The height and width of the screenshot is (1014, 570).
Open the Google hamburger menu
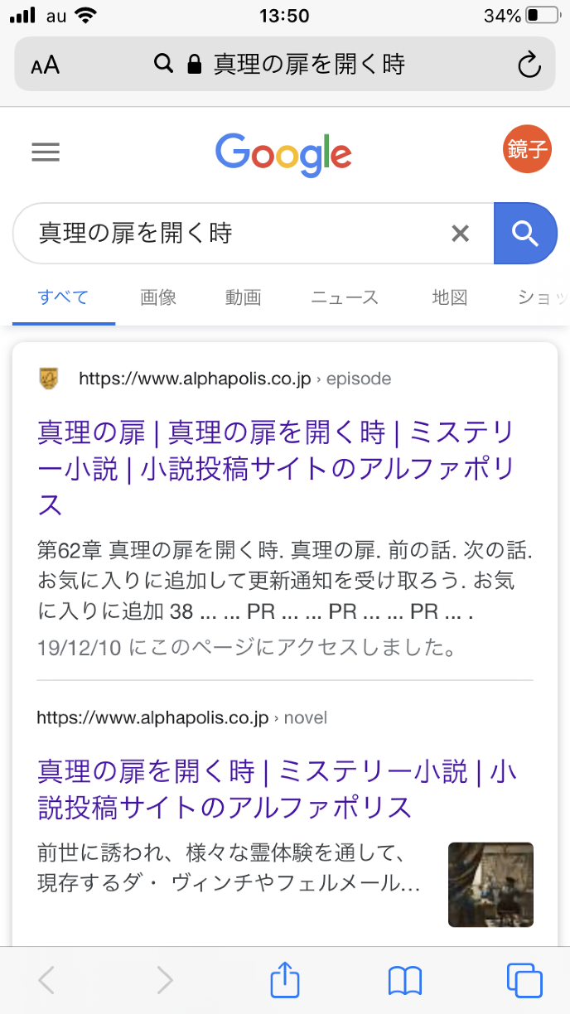coord(46,152)
